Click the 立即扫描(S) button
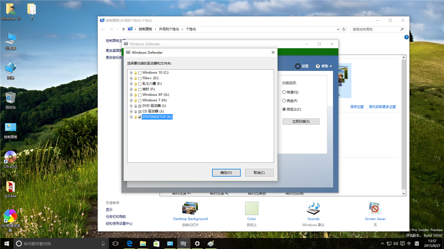This screenshot has height=249, width=444. point(301,121)
